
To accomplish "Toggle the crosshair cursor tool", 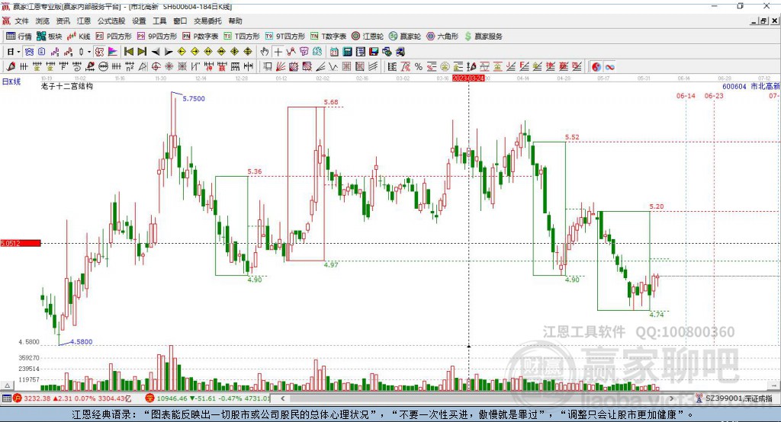I will [278, 52].
